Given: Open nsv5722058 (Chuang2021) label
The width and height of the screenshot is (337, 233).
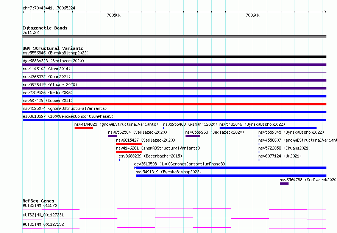Looking at the screenshot, I should (284, 148).
